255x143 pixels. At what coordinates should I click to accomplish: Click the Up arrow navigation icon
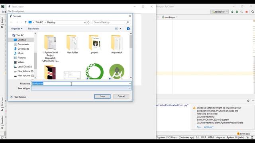(25, 22)
